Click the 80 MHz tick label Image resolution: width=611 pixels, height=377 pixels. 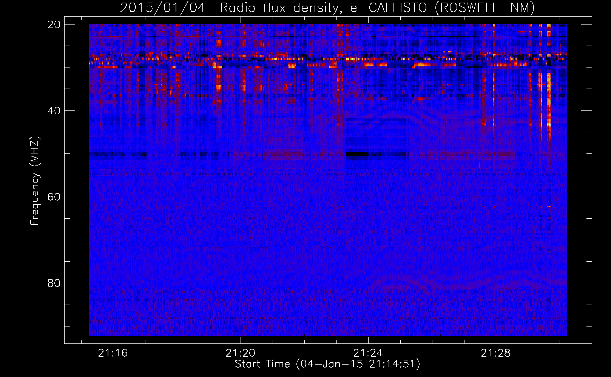point(54,283)
